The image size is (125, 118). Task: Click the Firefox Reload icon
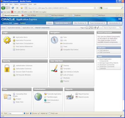[x=13, y=8]
